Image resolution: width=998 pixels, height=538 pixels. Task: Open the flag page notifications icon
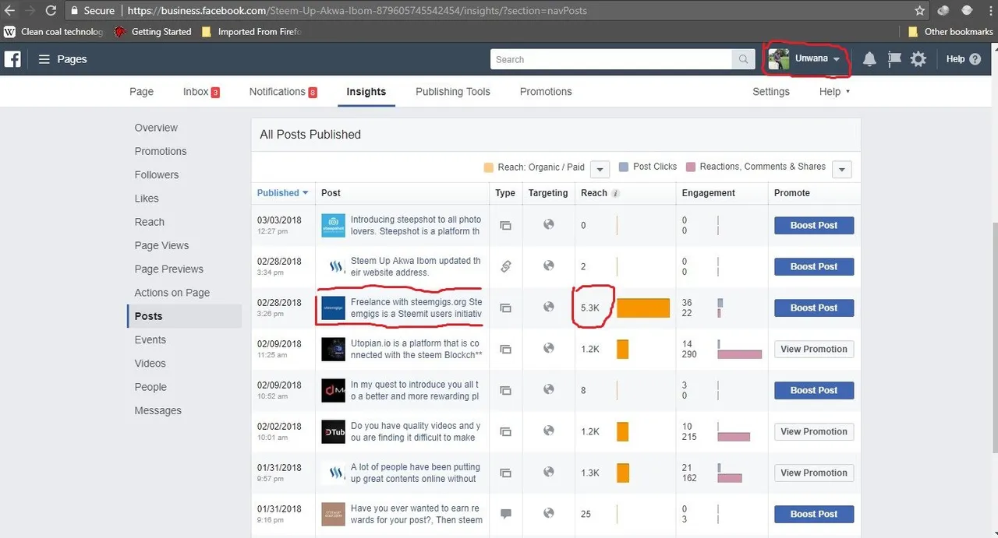pyautogui.click(x=894, y=59)
